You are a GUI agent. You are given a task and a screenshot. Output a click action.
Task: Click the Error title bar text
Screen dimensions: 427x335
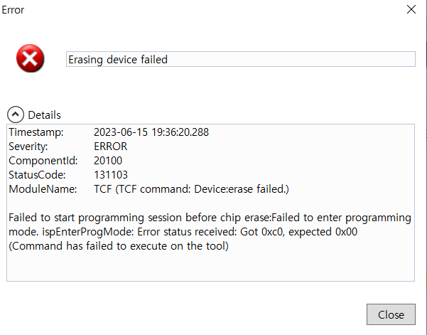coord(13,11)
